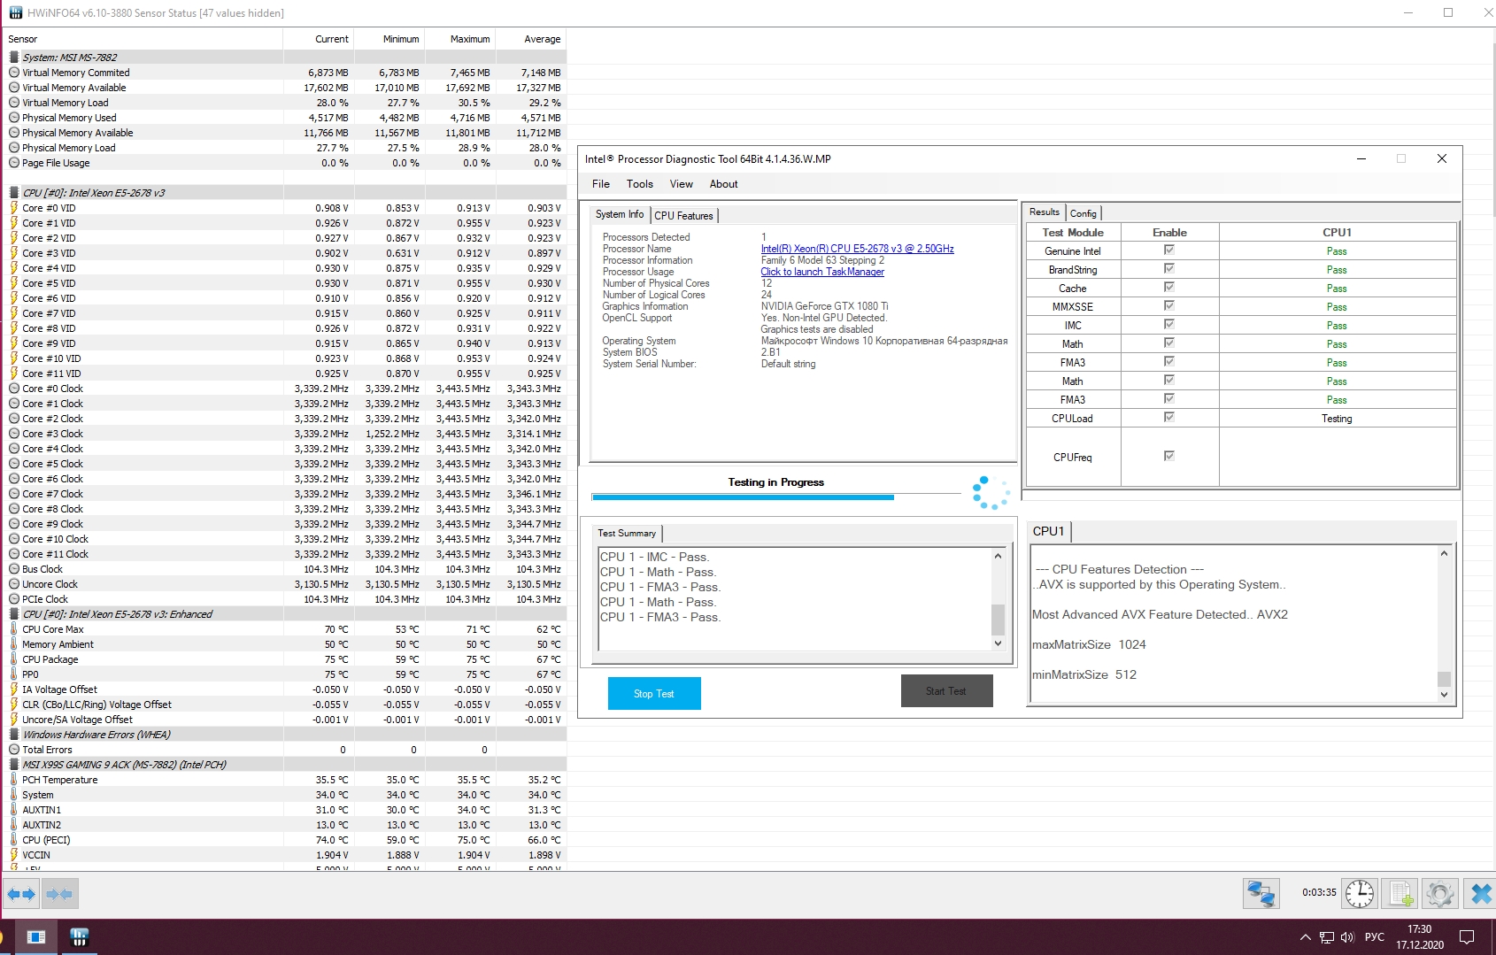Click the Current column header in HWiNFO
The width and height of the screenshot is (1496, 955).
319,39
